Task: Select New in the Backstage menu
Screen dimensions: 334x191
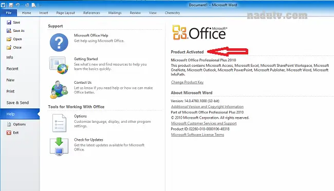Action: point(20,80)
